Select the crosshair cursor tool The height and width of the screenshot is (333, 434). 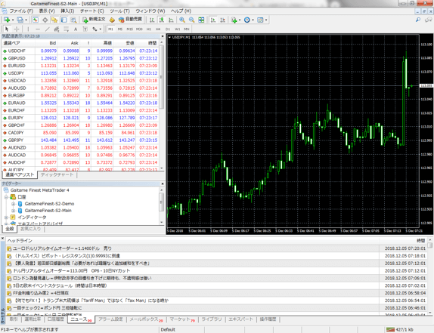coord(17,29)
